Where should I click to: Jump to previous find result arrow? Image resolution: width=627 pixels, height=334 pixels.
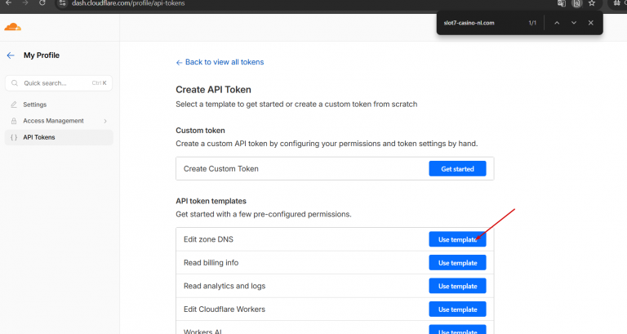click(x=557, y=23)
